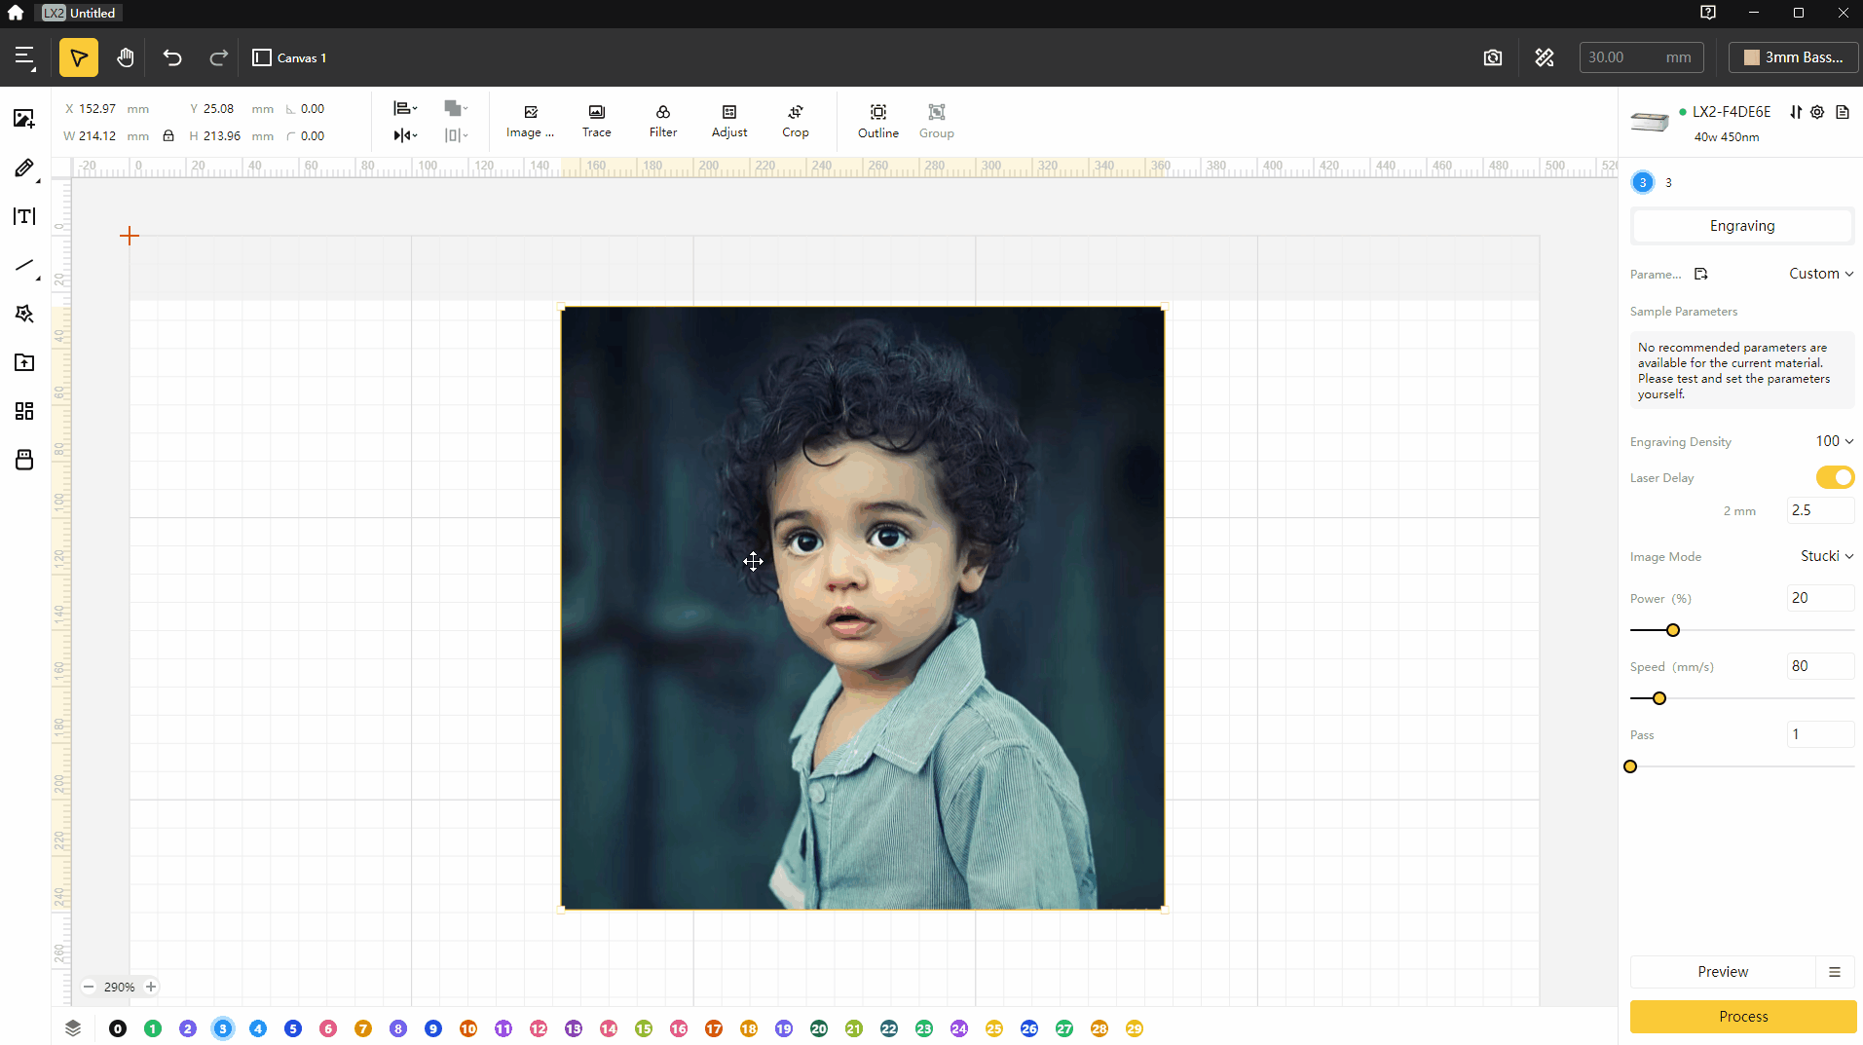Click the Preview button
This screenshot has height=1045, width=1863.
(x=1723, y=971)
